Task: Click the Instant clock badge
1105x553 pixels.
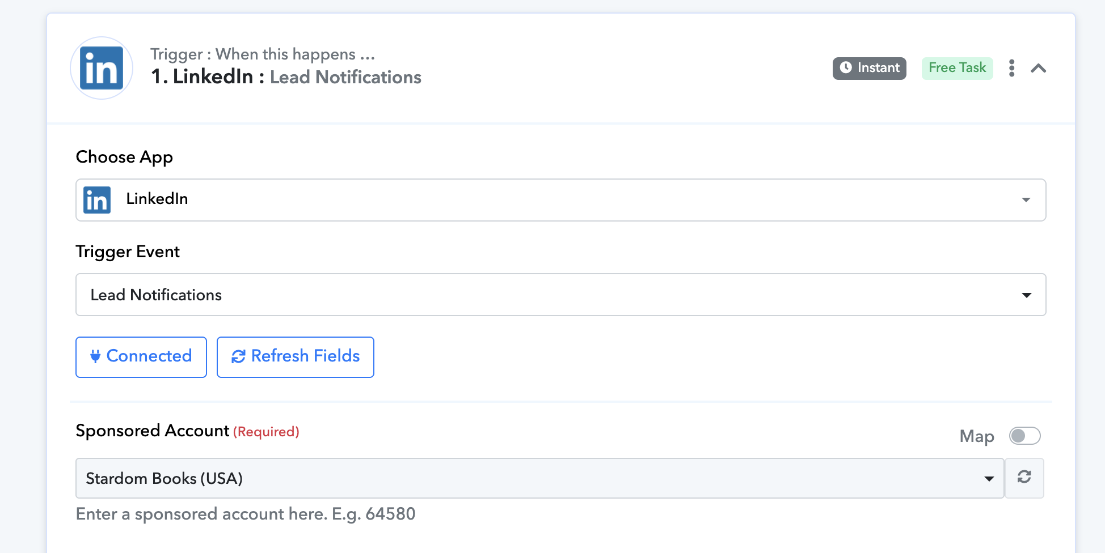Action: [869, 68]
